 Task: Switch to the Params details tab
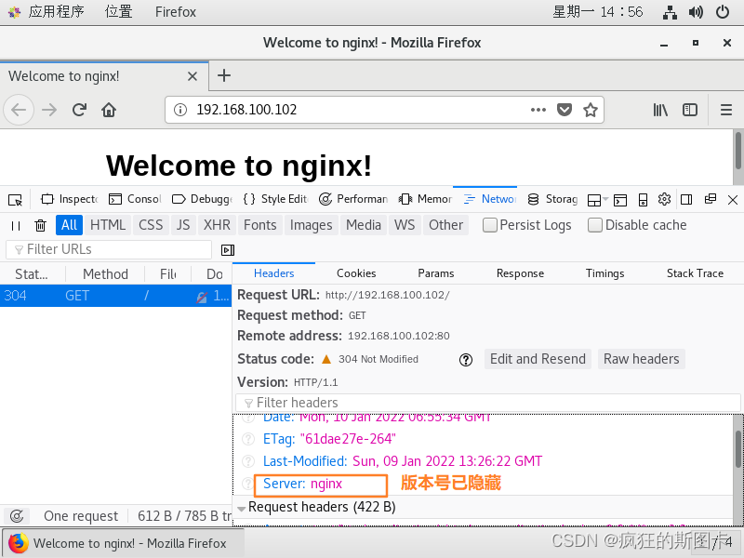coord(435,273)
